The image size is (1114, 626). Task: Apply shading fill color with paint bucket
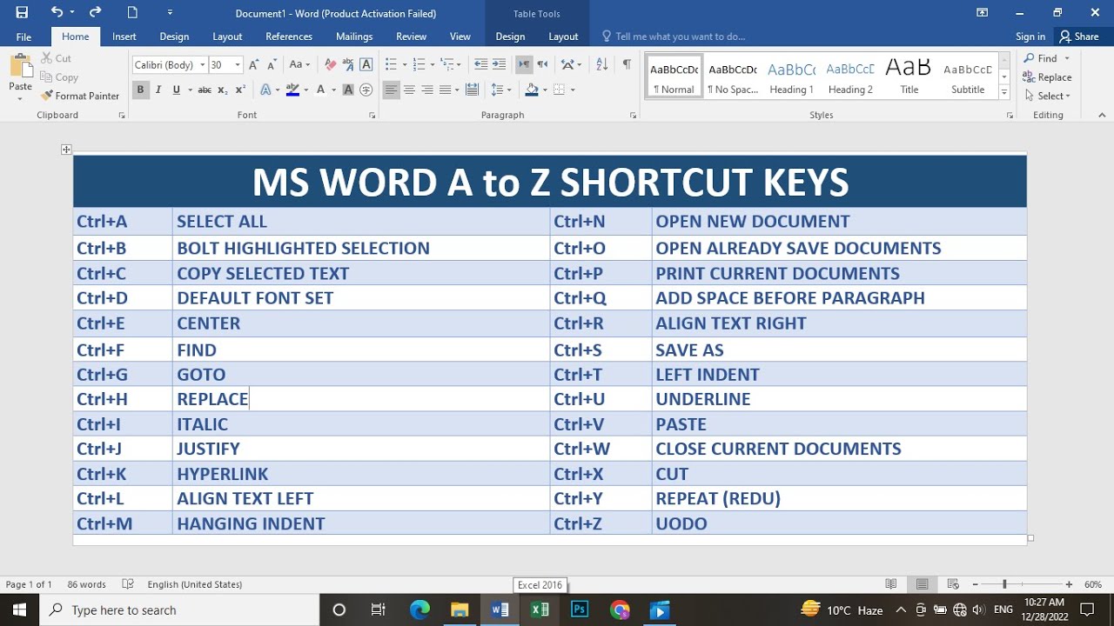(532, 90)
